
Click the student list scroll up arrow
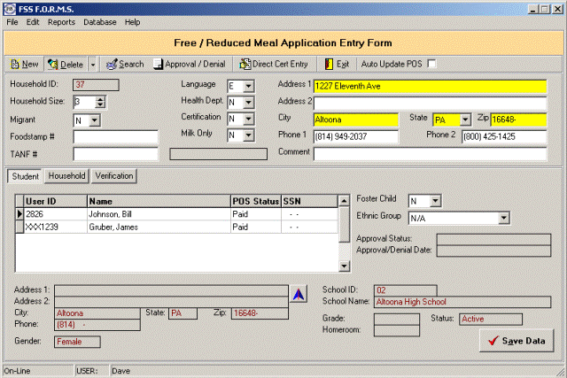(x=344, y=201)
